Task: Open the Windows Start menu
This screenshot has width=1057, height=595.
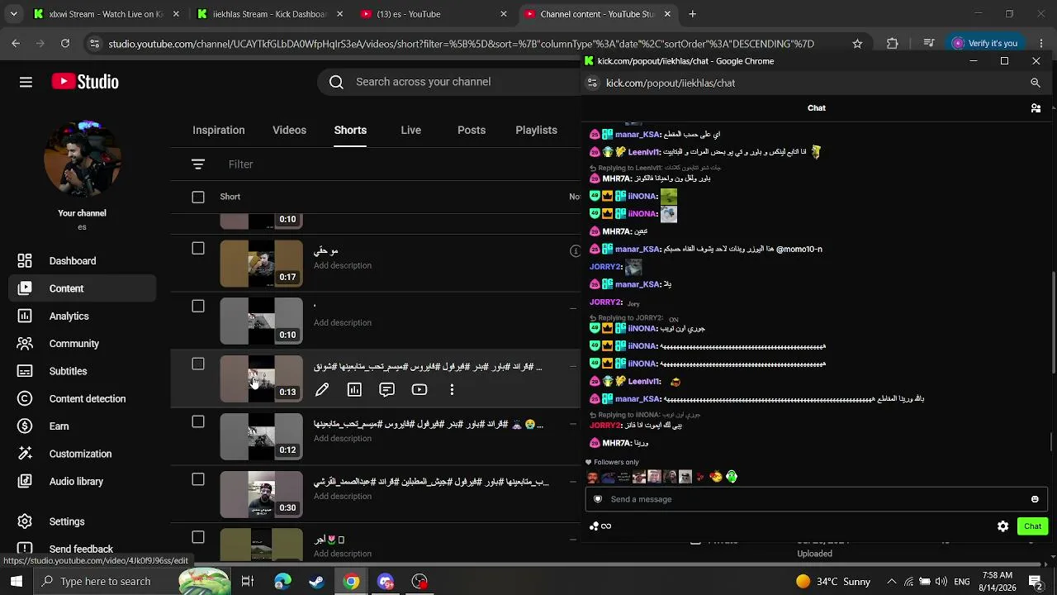Action: point(17,582)
